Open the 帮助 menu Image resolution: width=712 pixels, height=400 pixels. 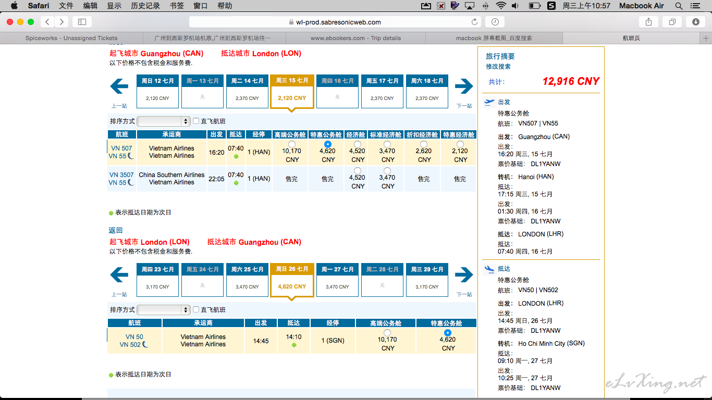tap(225, 6)
